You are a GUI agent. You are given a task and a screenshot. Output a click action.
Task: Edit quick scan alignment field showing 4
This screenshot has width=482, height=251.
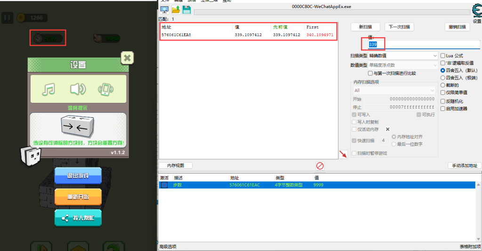[x=383, y=141]
